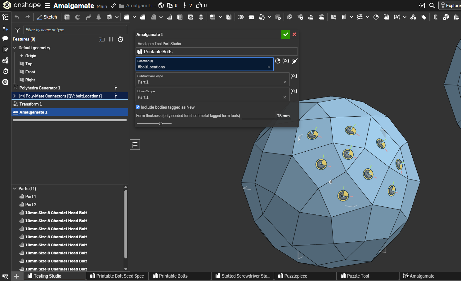The height and width of the screenshot is (281, 461).
Task: Pause feature regeneration in Features header
Action: [111, 39]
